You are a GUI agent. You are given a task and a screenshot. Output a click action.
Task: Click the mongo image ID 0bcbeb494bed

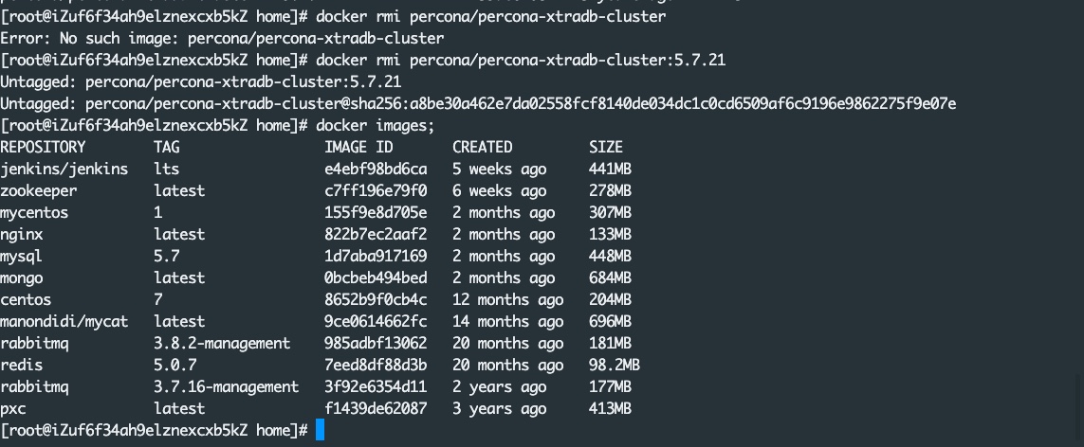coord(376,277)
